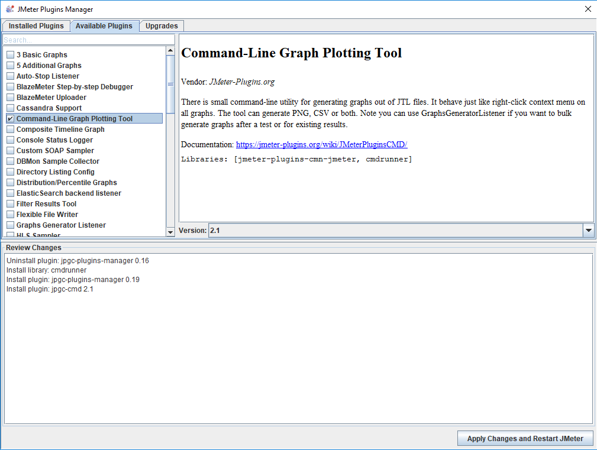Uncheck Command-Line Graph Plotting Tool checkbox
Image resolution: width=597 pixels, height=450 pixels.
coord(10,119)
